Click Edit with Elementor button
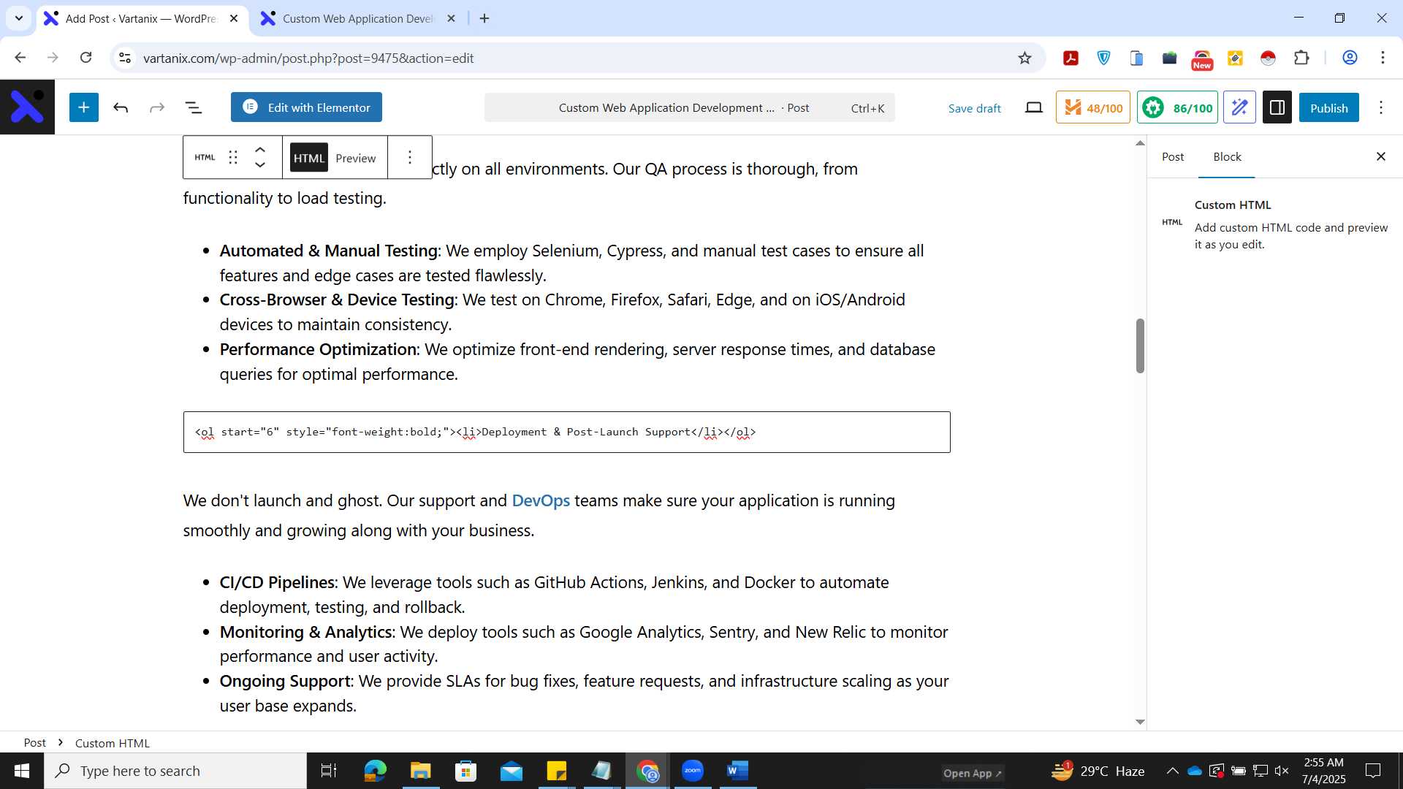The image size is (1403, 789). click(306, 107)
